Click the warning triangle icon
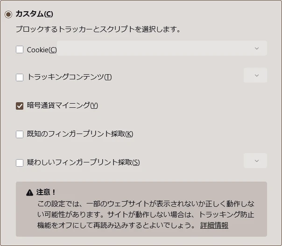The height and width of the screenshot is (246, 282). click(x=30, y=192)
